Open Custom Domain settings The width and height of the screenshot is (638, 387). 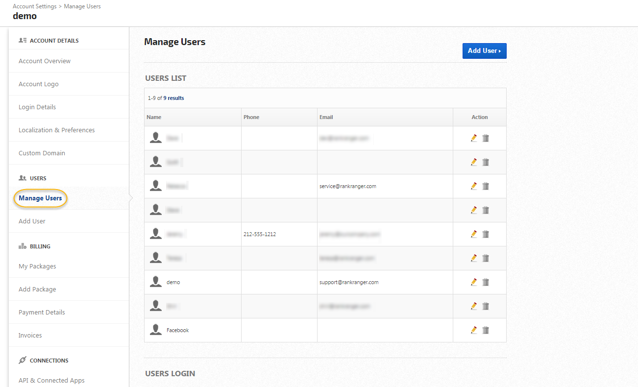point(42,153)
